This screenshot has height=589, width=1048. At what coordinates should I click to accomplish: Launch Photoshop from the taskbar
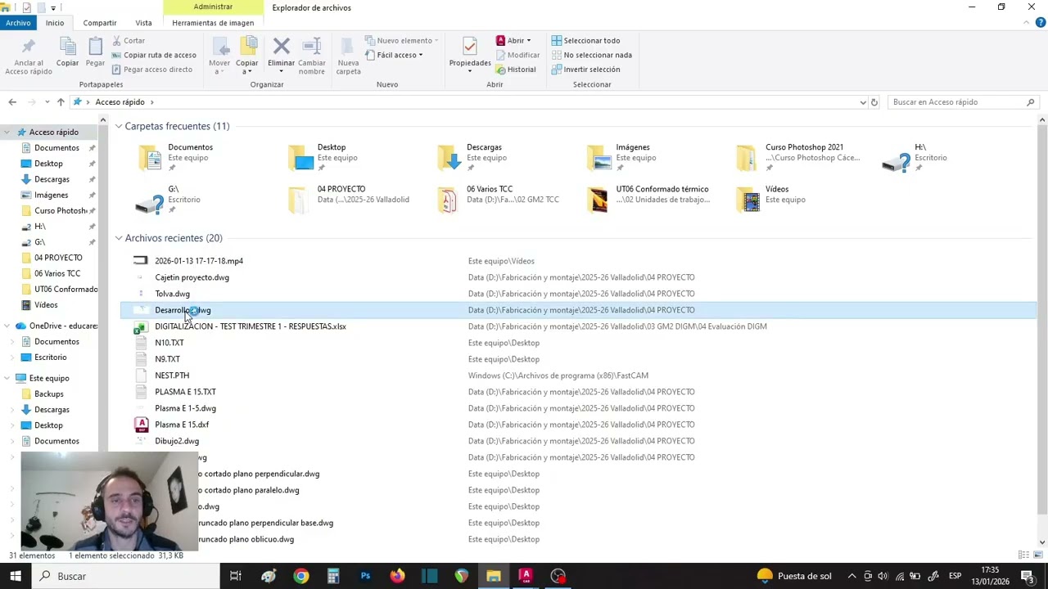[365, 576]
